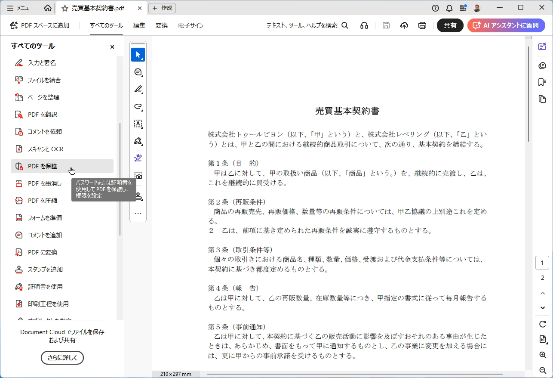Screen dimensions: 553x378
Task: Go to next page with the down chevron
Action: pos(542,307)
